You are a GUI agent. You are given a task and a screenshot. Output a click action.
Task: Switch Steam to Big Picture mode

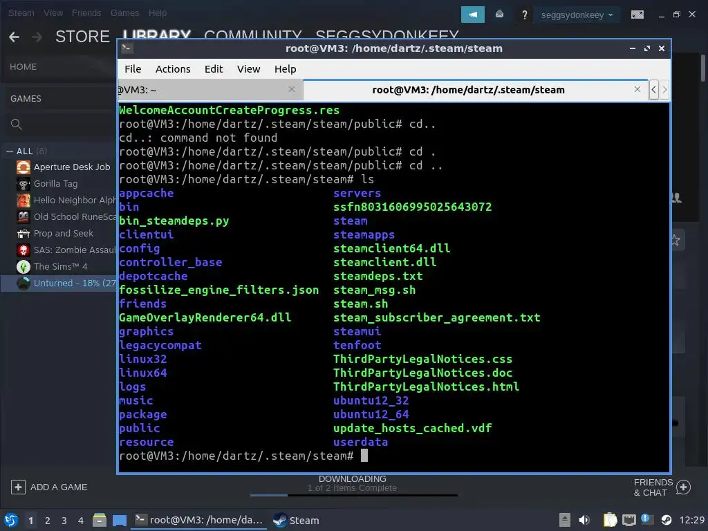click(x=637, y=15)
